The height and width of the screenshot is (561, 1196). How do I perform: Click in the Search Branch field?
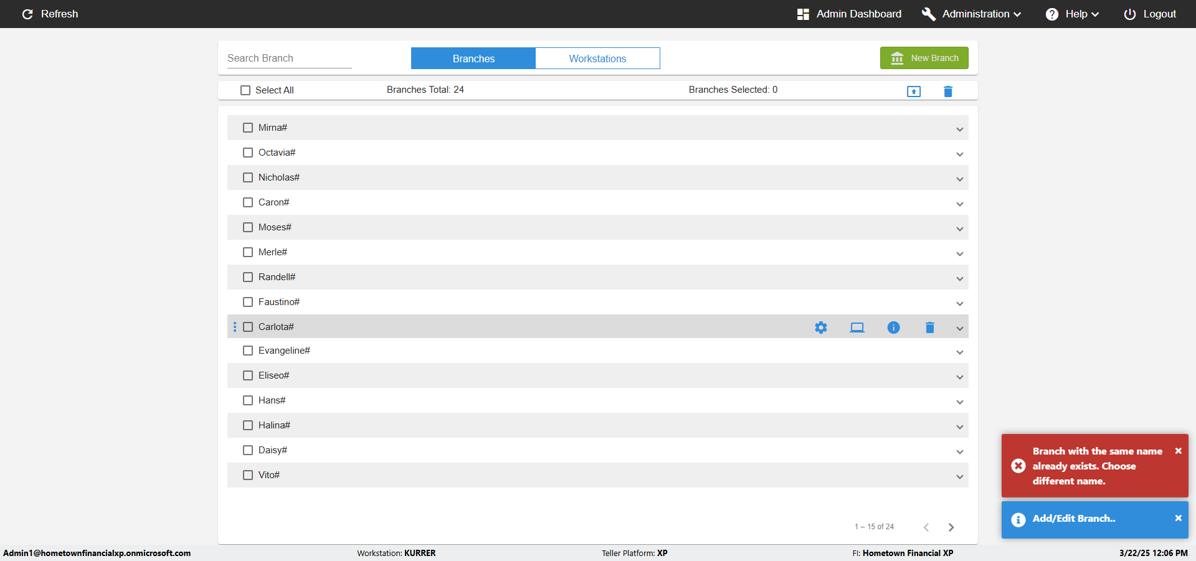click(290, 58)
